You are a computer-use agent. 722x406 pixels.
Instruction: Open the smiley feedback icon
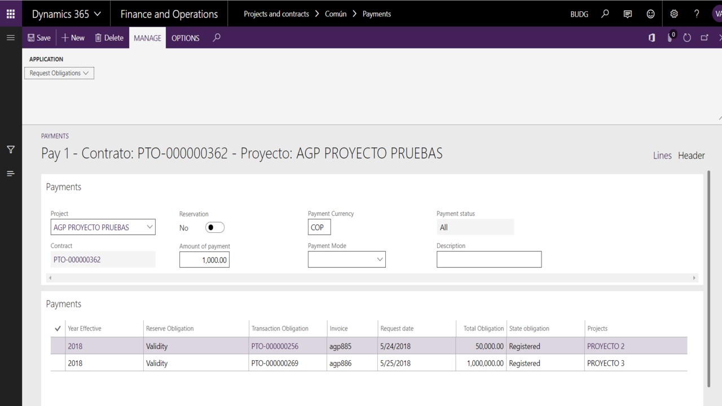pos(650,14)
